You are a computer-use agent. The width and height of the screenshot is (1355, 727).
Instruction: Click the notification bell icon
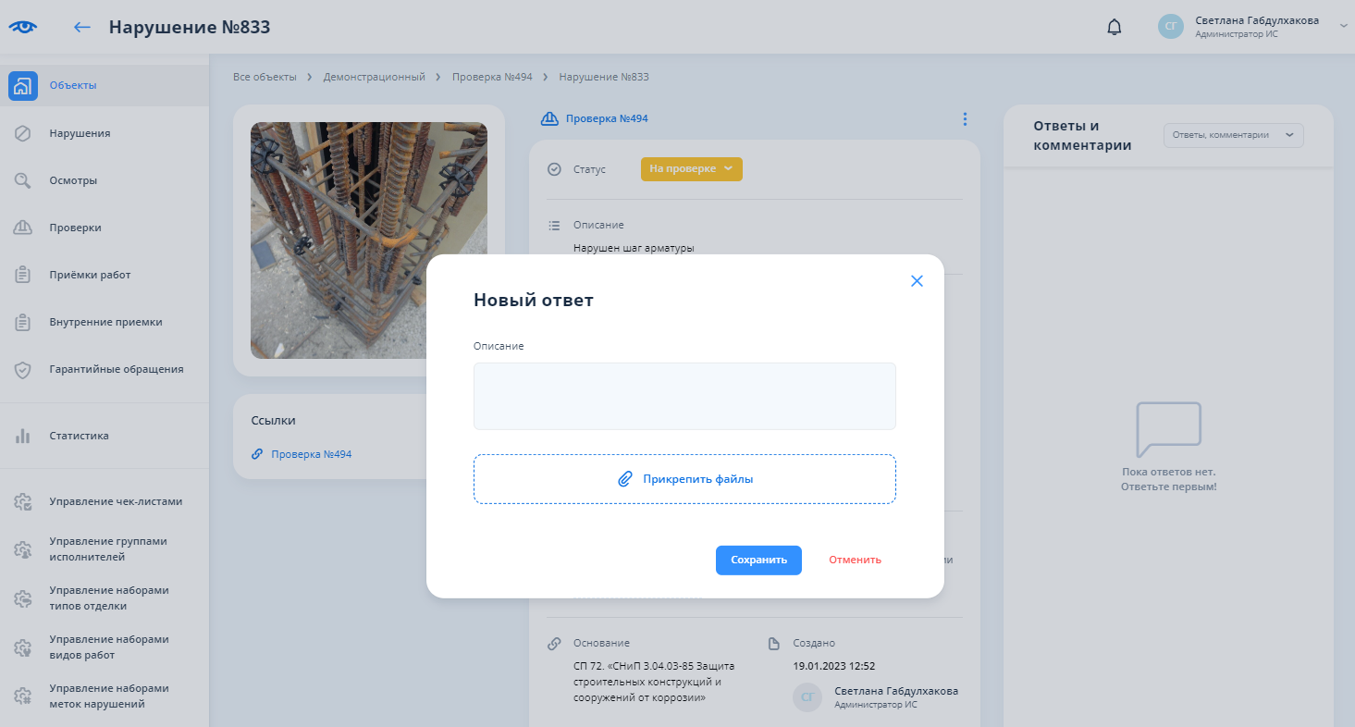[1114, 27]
